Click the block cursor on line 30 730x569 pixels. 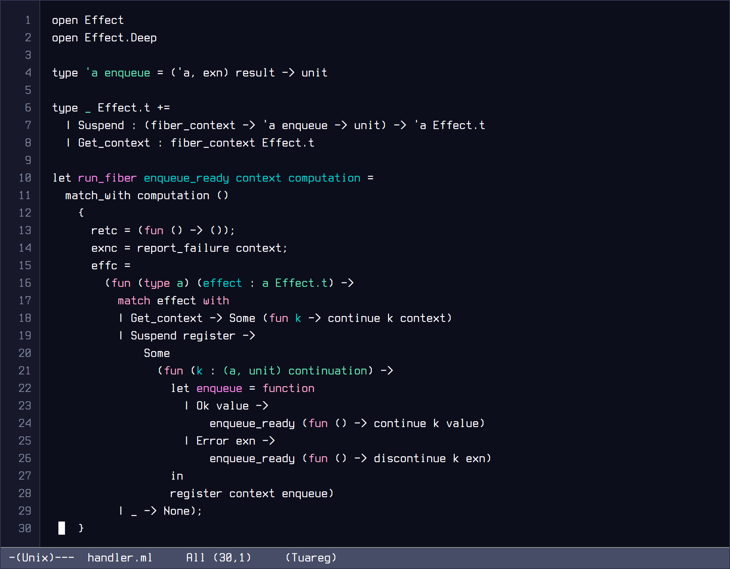(x=62, y=528)
